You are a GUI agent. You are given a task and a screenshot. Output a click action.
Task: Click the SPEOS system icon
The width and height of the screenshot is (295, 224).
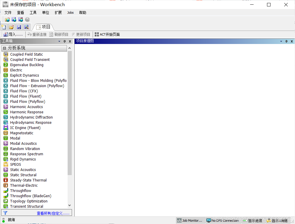tap(6, 164)
